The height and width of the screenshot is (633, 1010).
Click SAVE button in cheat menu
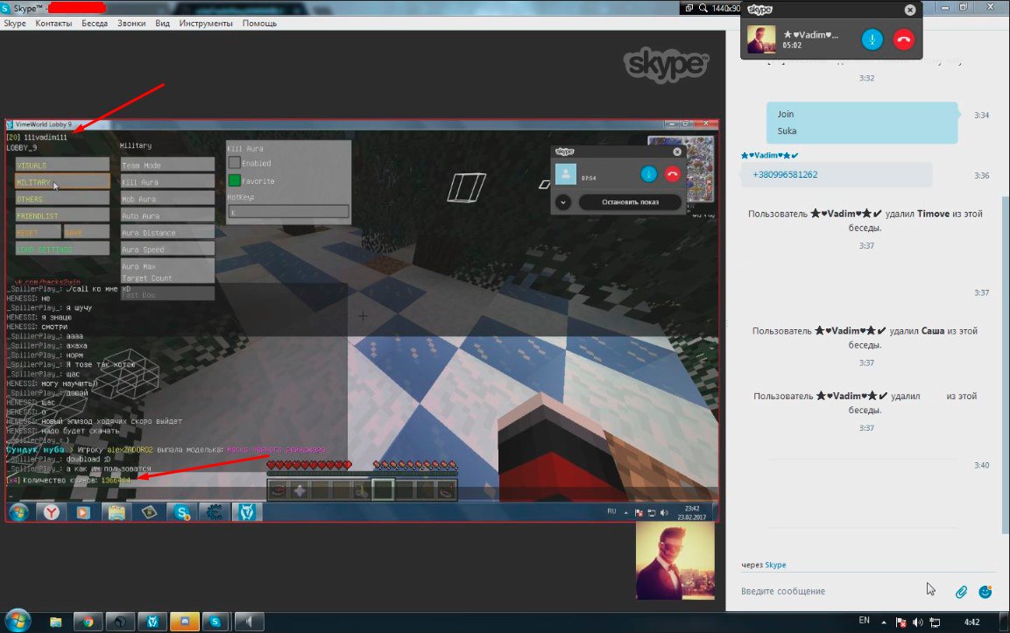point(87,232)
